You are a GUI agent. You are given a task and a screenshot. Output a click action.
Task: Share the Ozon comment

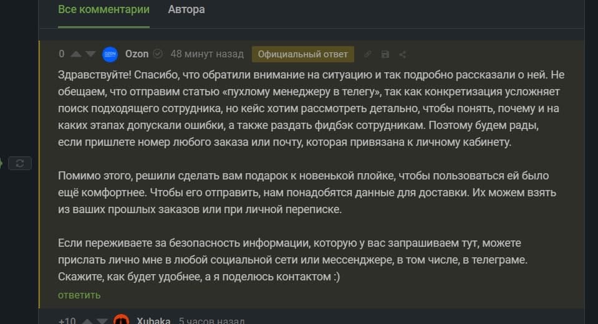[403, 54]
